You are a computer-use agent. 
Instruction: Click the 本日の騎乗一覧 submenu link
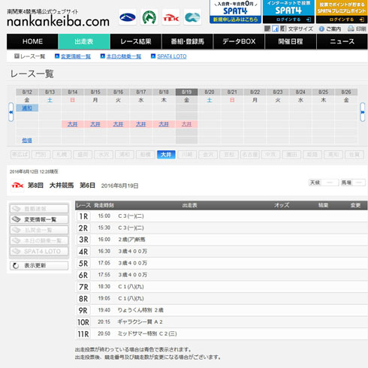click(124, 56)
